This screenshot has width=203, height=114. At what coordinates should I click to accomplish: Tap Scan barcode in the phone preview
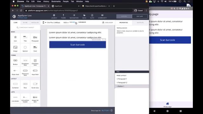tap(170, 40)
